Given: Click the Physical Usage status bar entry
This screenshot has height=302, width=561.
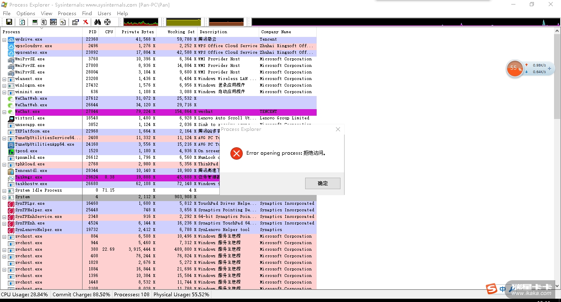Looking at the screenshot, I should point(182,295).
